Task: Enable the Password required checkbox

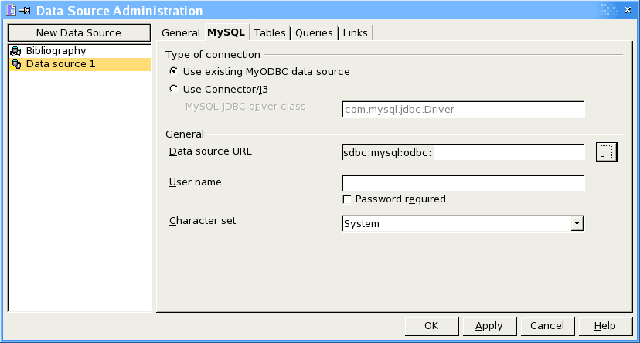Action: pyautogui.click(x=347, y=199)
